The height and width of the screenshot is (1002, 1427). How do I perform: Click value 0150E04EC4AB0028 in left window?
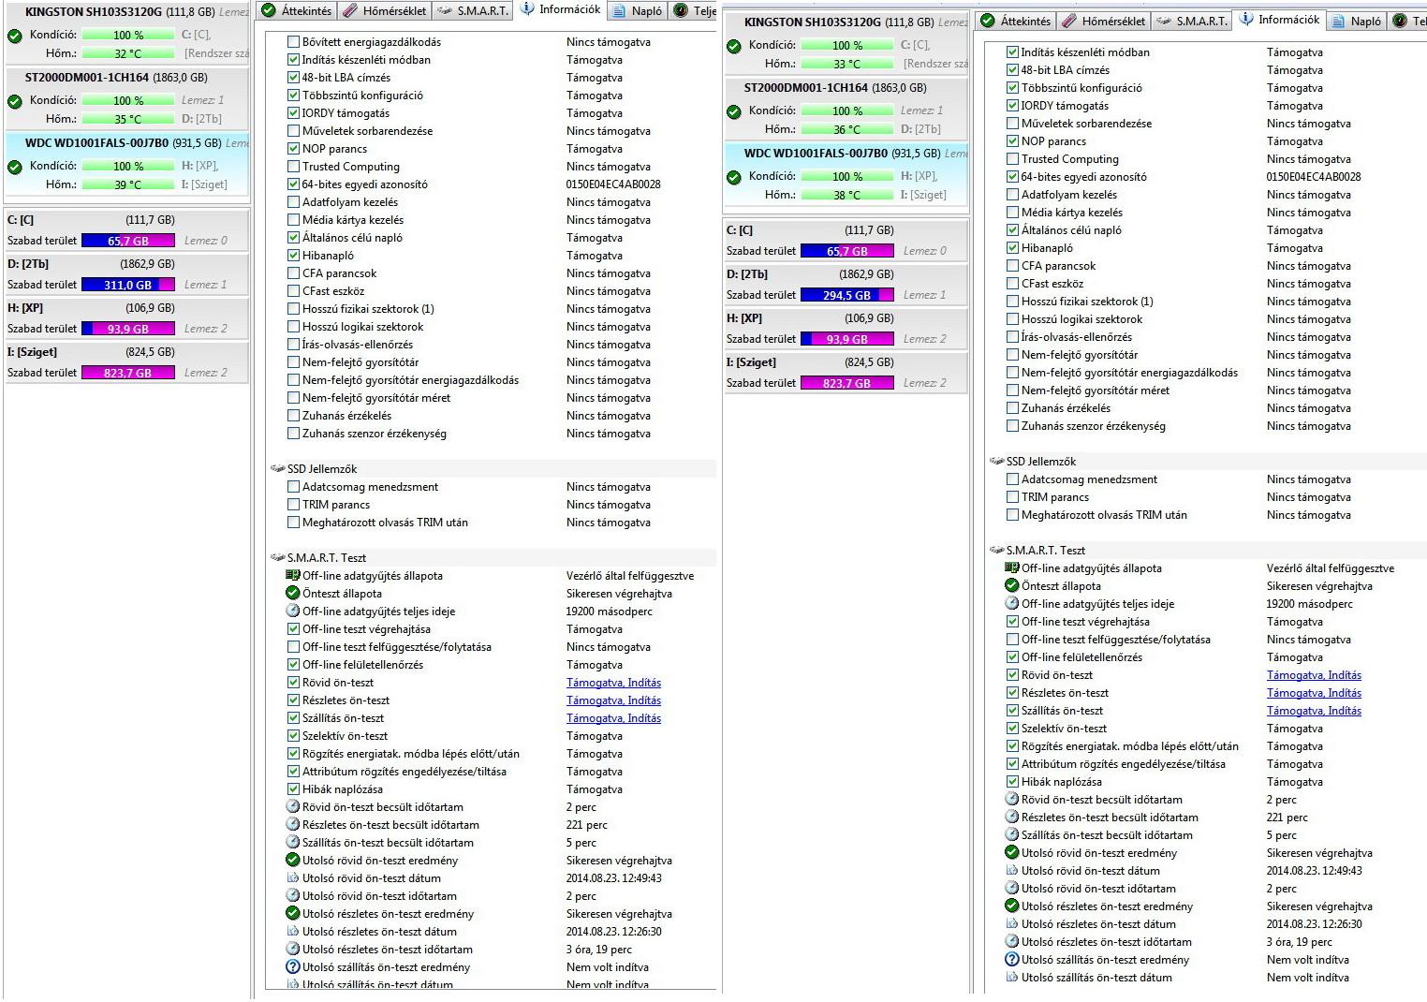(x=613, y=184)
